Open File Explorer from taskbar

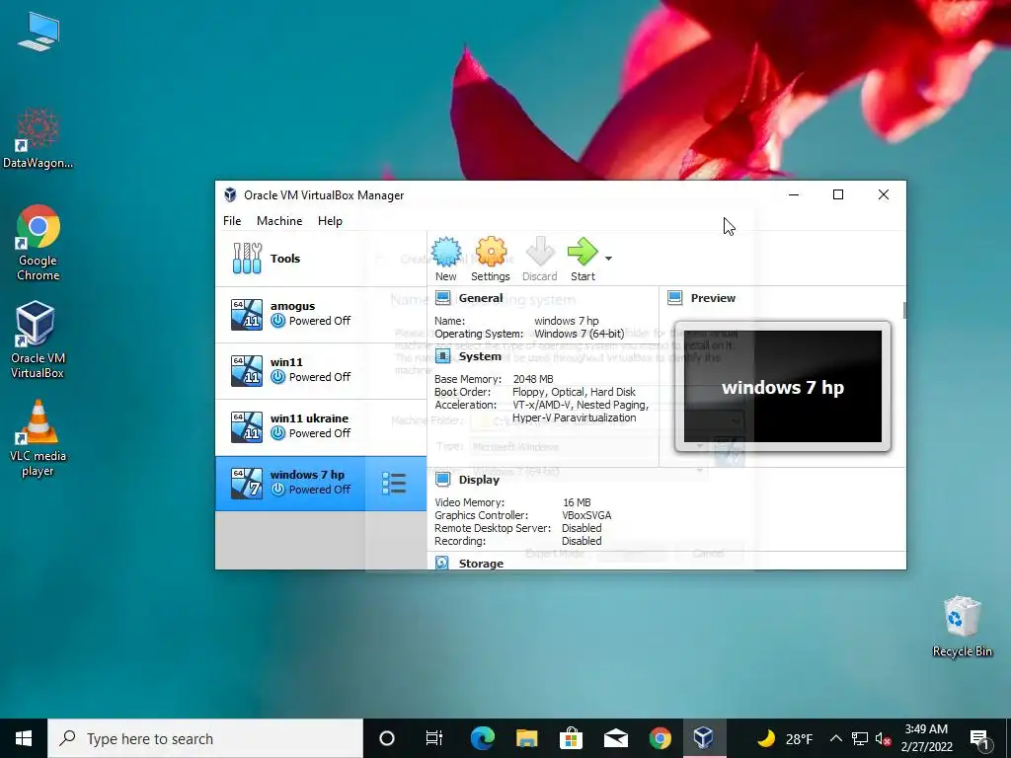click(x=527, y=738)
